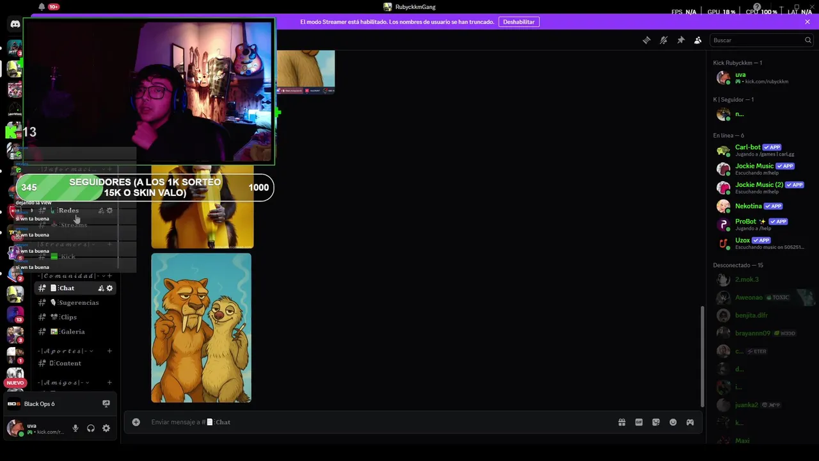Image resolution: width=819 pixels, height=461 pixels.
Task: Toggle the member list icon
Action: (698, 40)
